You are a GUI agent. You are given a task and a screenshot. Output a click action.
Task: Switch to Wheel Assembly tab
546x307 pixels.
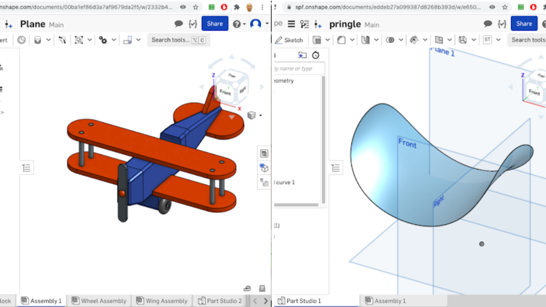coord(99,301)
